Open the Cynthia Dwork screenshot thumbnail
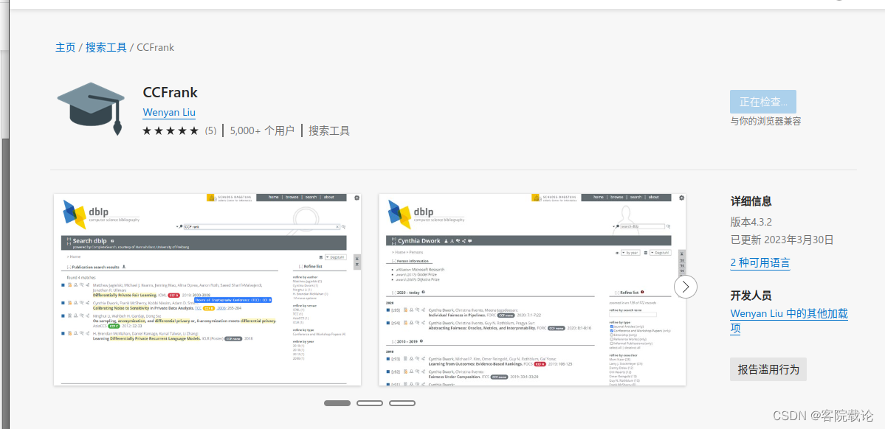Viewport: 885px width, 429px height. coord(532,289)
